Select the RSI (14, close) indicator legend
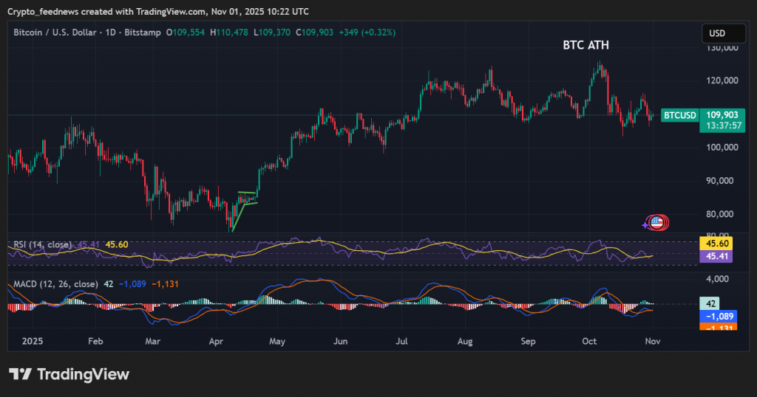The height and width of the screenshot is (397, 757). click(x=42, y=245)
